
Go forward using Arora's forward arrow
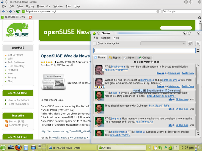tap(11, 11)
